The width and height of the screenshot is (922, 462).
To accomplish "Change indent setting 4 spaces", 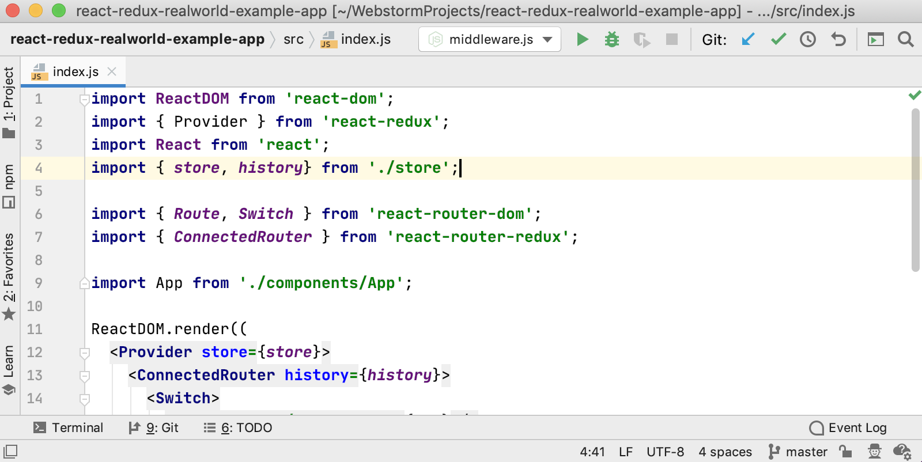I will pos(725,452).
